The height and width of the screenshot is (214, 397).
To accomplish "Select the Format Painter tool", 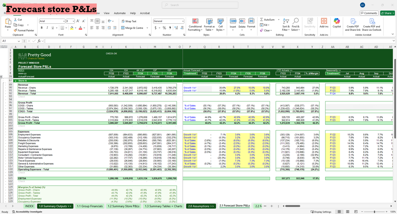I will (24, 30).
